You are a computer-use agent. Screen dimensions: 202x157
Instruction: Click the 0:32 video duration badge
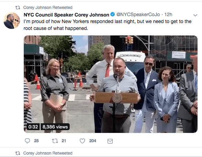tap(33, 127)
